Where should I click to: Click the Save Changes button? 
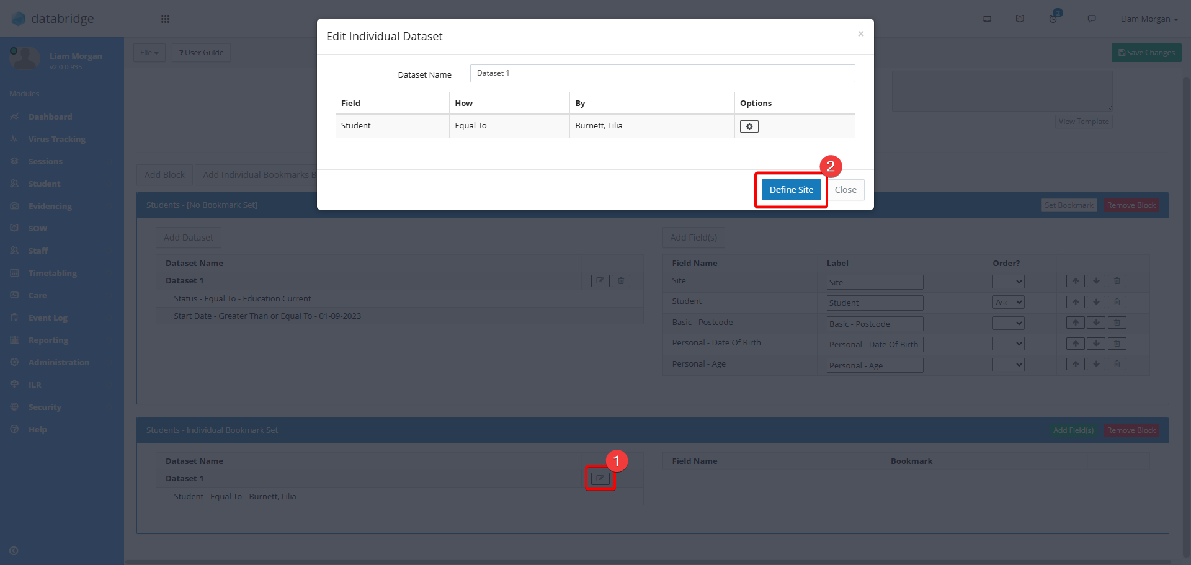click(1146, 53)
